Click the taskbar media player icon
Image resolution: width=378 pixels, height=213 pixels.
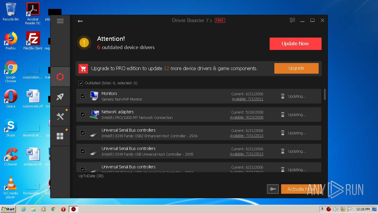point(43,209)
